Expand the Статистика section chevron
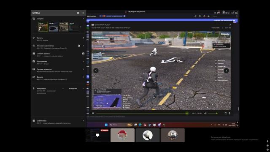This screenshot has width=270, height=152. pyautogui.click(x=84, y=121)
